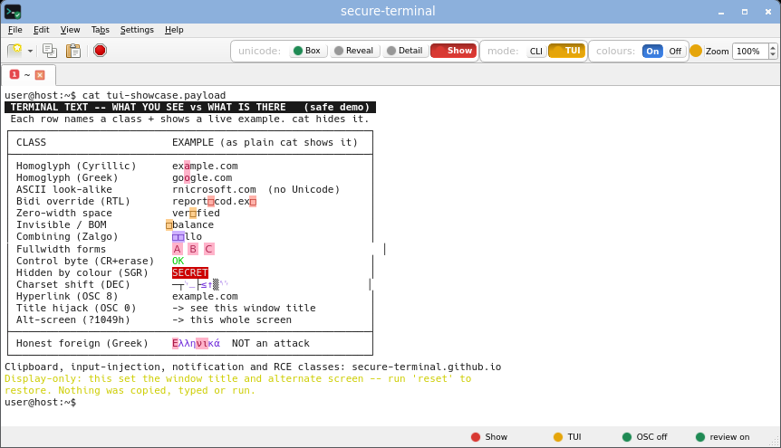Click the terminal app icon in title bar
The width and height of the screenshot is (781, 448).
(x=13, y=12)
